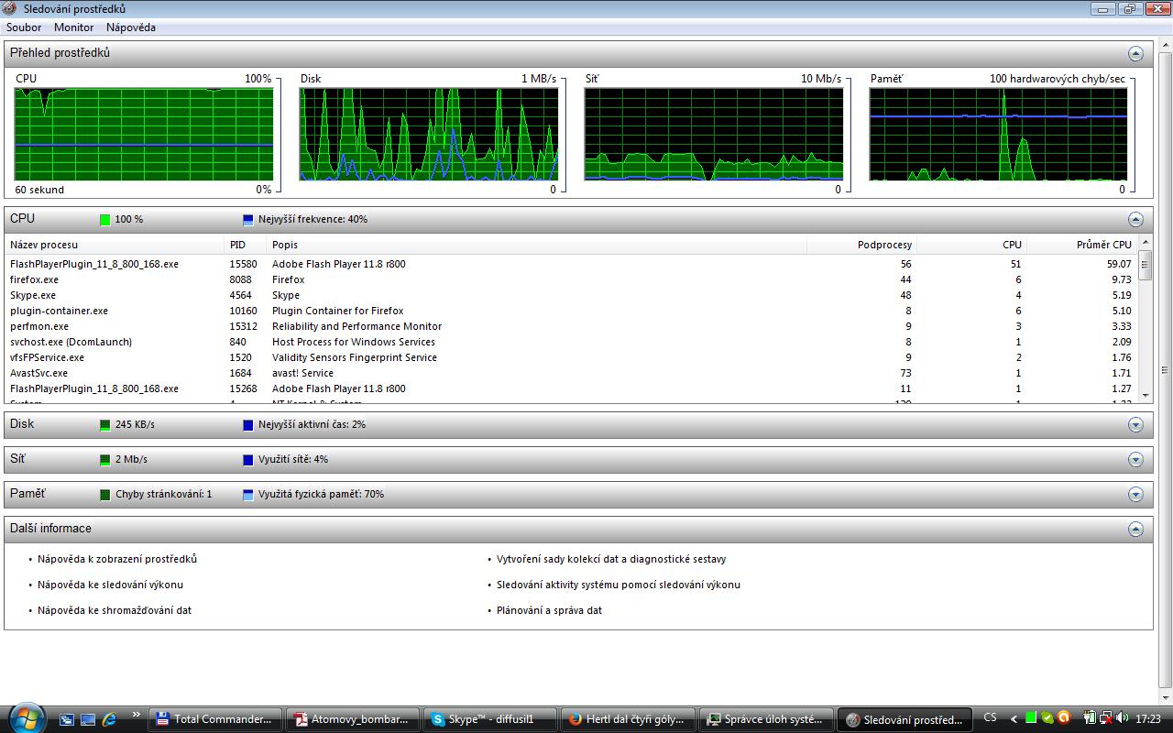Image resolution: width=1173 pixels, height=733 pixels.
Task: Switch to Total Commander taskbar button
Action: (x=214, y=719)
